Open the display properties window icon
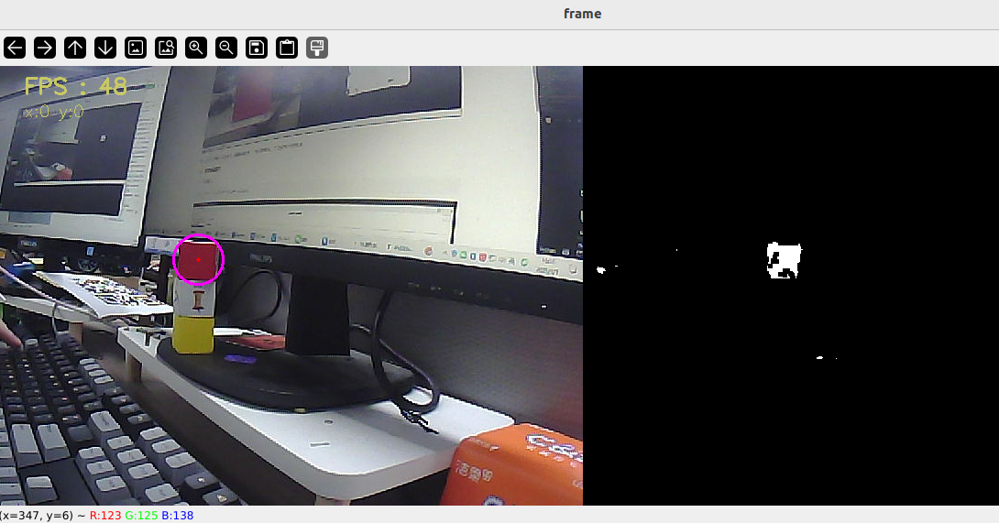This screenshot has height=523, width=999. (317, 48)
